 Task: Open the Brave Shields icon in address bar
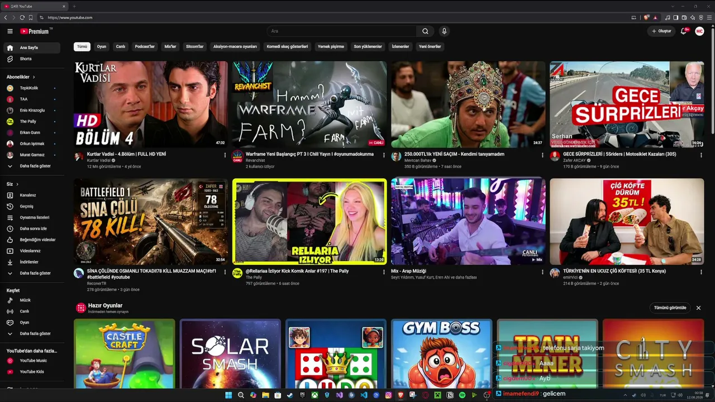point(647,17)
